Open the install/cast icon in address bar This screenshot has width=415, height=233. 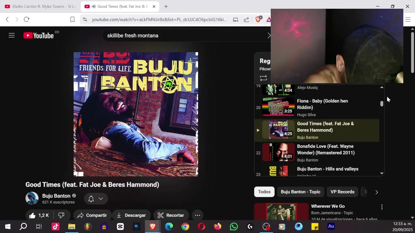[x=236, y=19]
